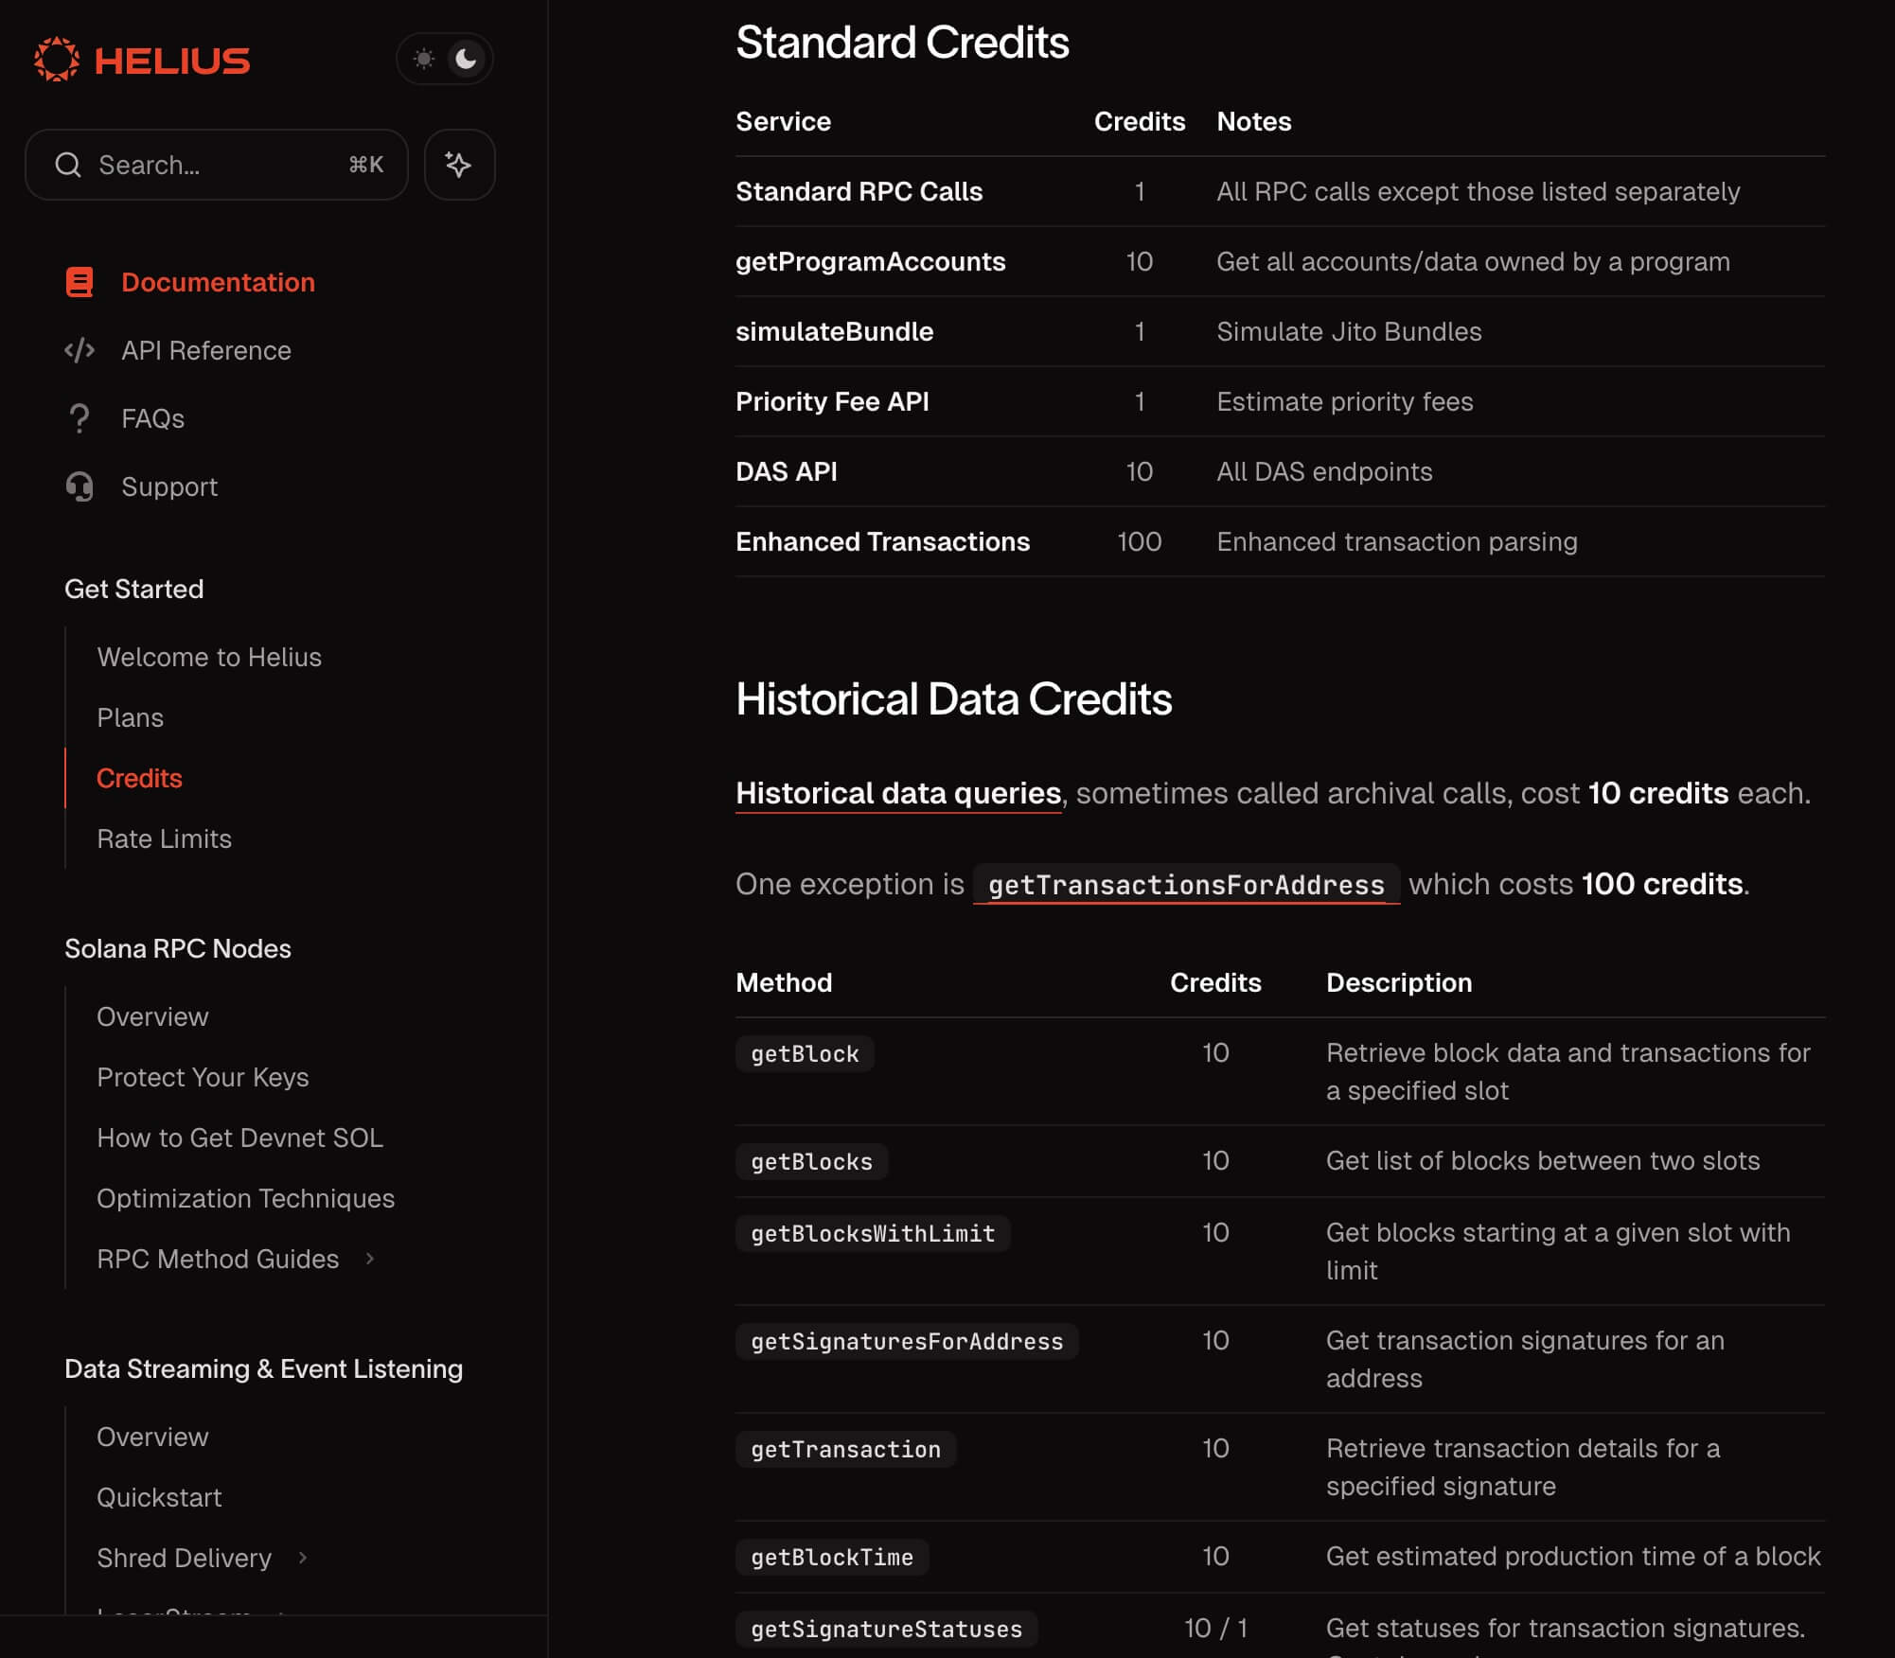
Task: Switch to light mode sun icon
Action: pos(423,59)
